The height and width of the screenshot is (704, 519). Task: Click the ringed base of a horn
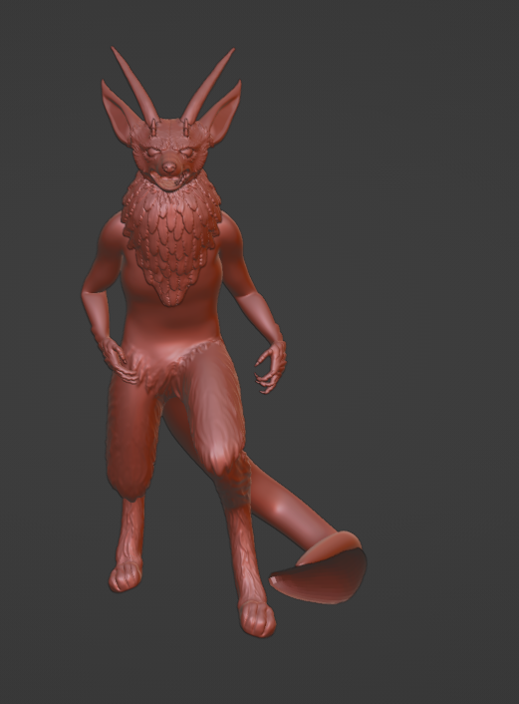click(153, 127)
